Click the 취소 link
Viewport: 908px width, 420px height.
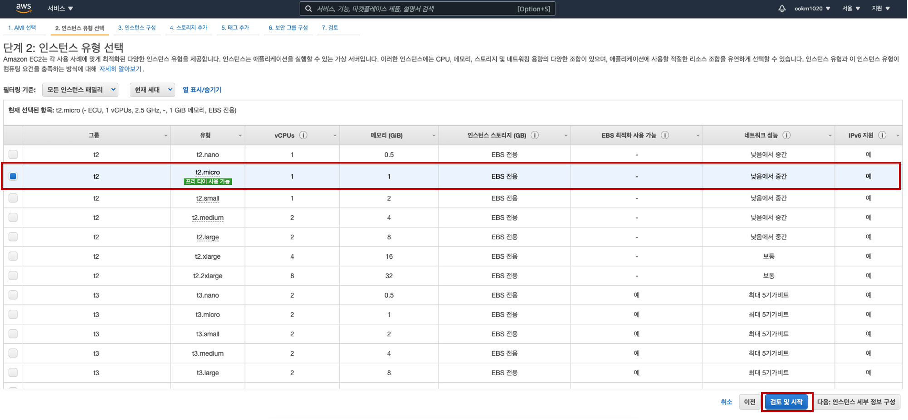(x=727, y=402)
